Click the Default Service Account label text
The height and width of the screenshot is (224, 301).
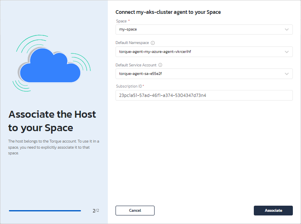click(x=136, y=65)
